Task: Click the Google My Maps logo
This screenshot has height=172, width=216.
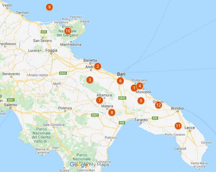Action: click(x=89, y=165)
